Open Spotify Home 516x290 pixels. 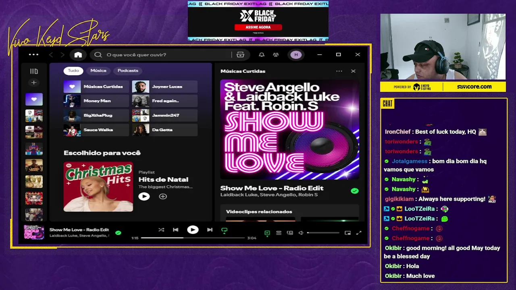[78, 55]
